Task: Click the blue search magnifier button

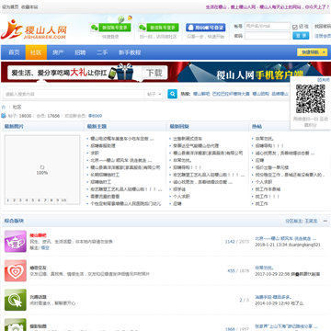Action: pos(173,94)
